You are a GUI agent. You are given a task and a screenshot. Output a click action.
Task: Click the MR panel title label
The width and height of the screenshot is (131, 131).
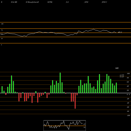[x=117, y=68]
